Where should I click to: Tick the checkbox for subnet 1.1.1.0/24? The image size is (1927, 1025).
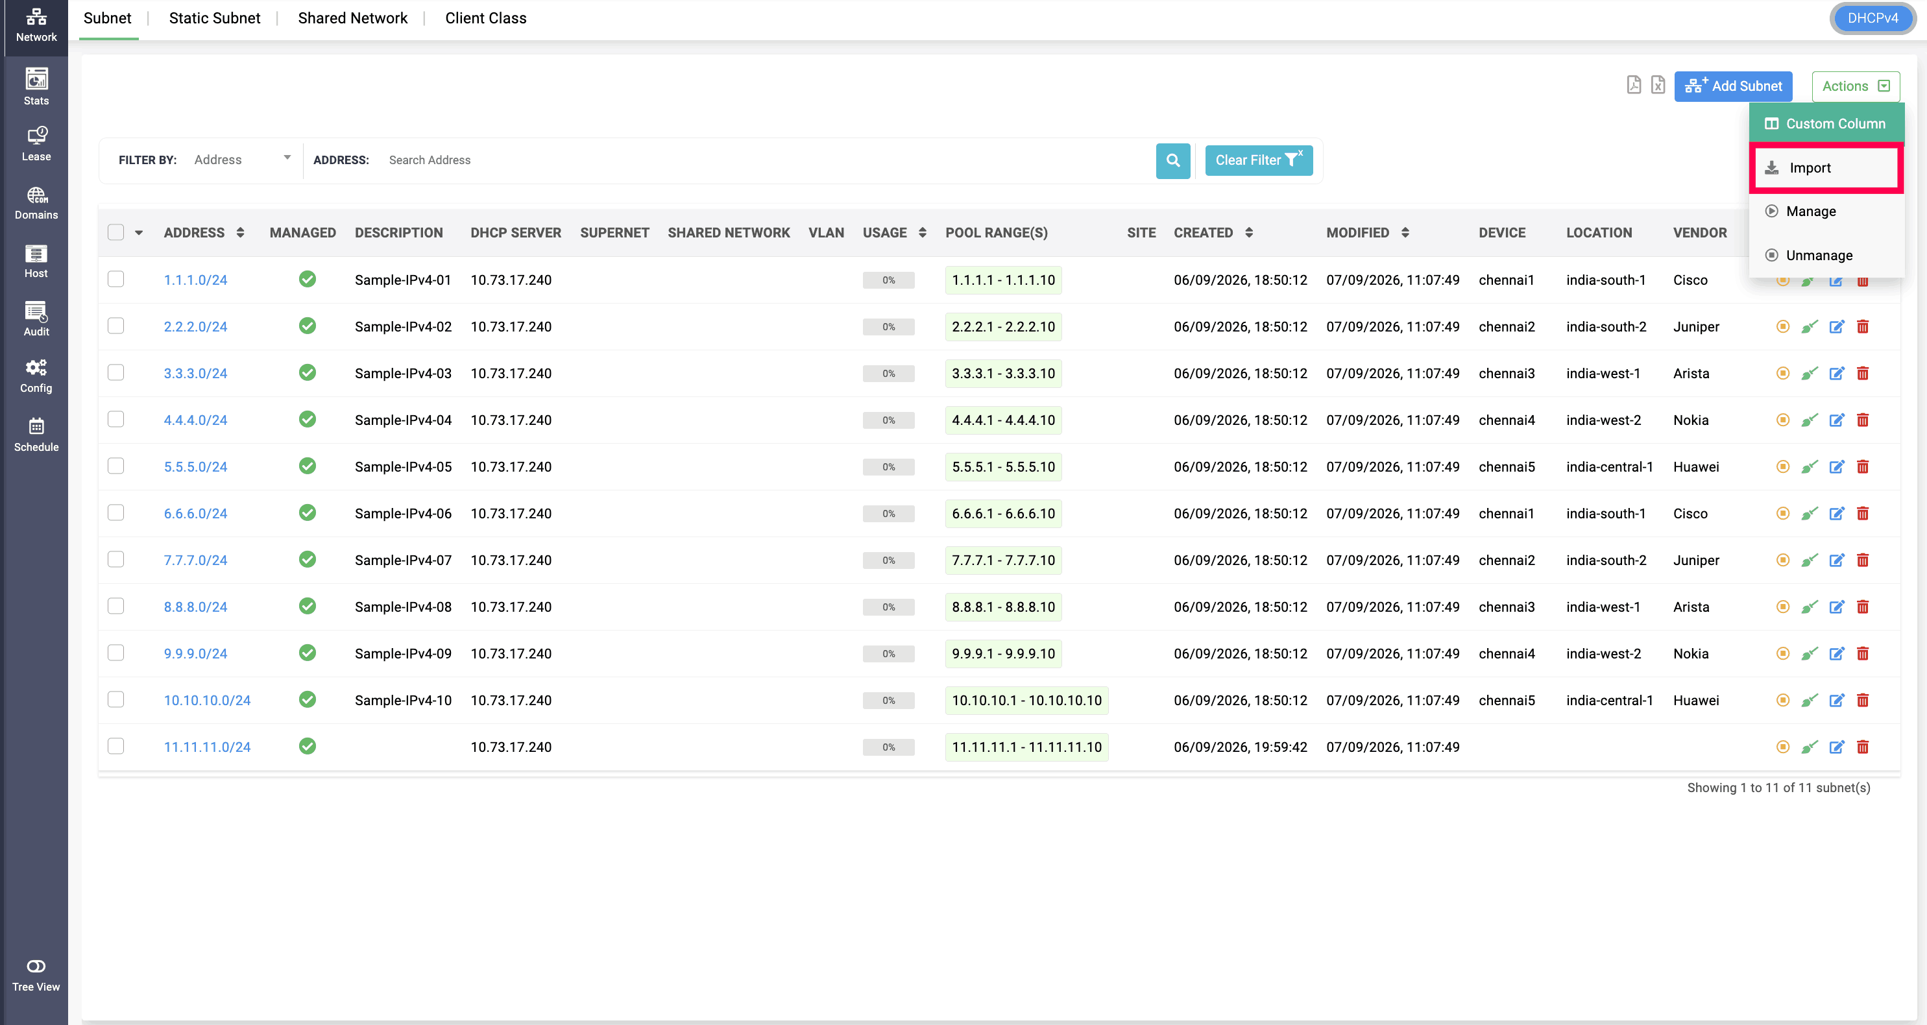(x=116, y=279)
